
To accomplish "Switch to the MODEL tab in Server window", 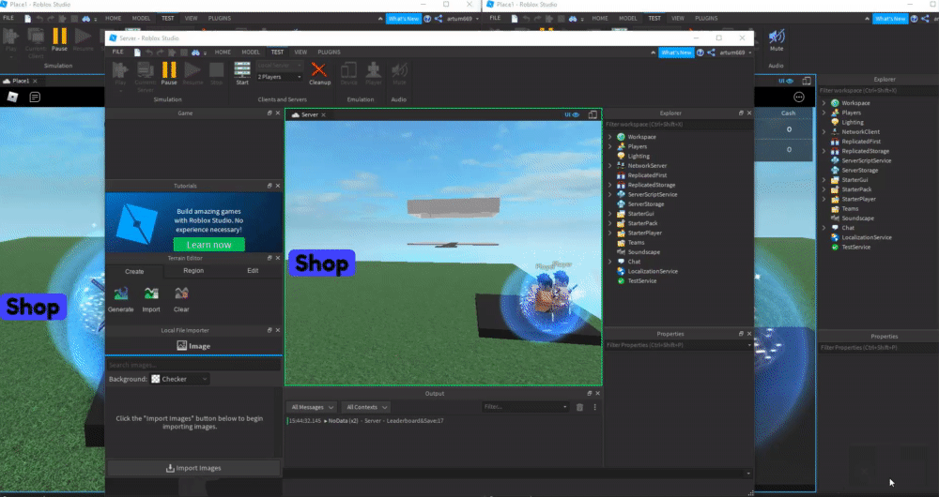I will 251,53.
